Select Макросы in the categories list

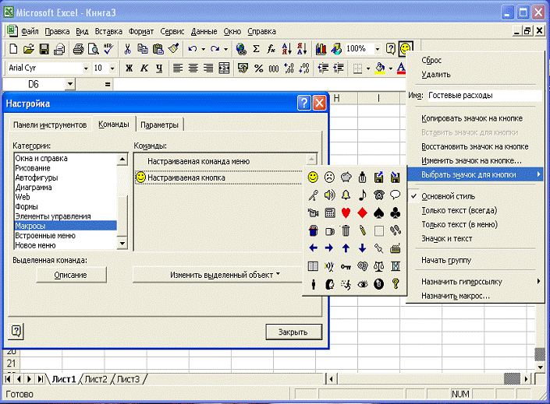(66, 226)
